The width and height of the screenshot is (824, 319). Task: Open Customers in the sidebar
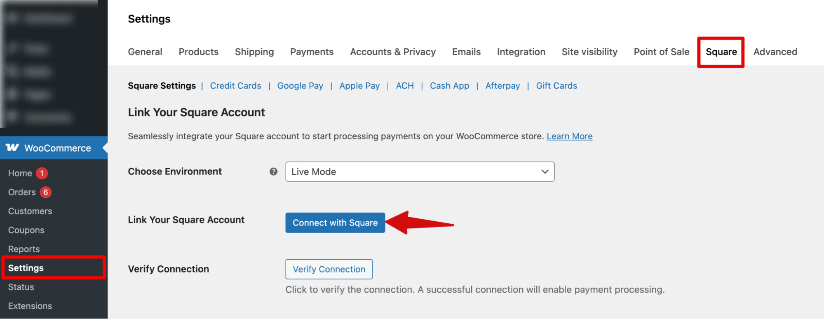[30, 211]
